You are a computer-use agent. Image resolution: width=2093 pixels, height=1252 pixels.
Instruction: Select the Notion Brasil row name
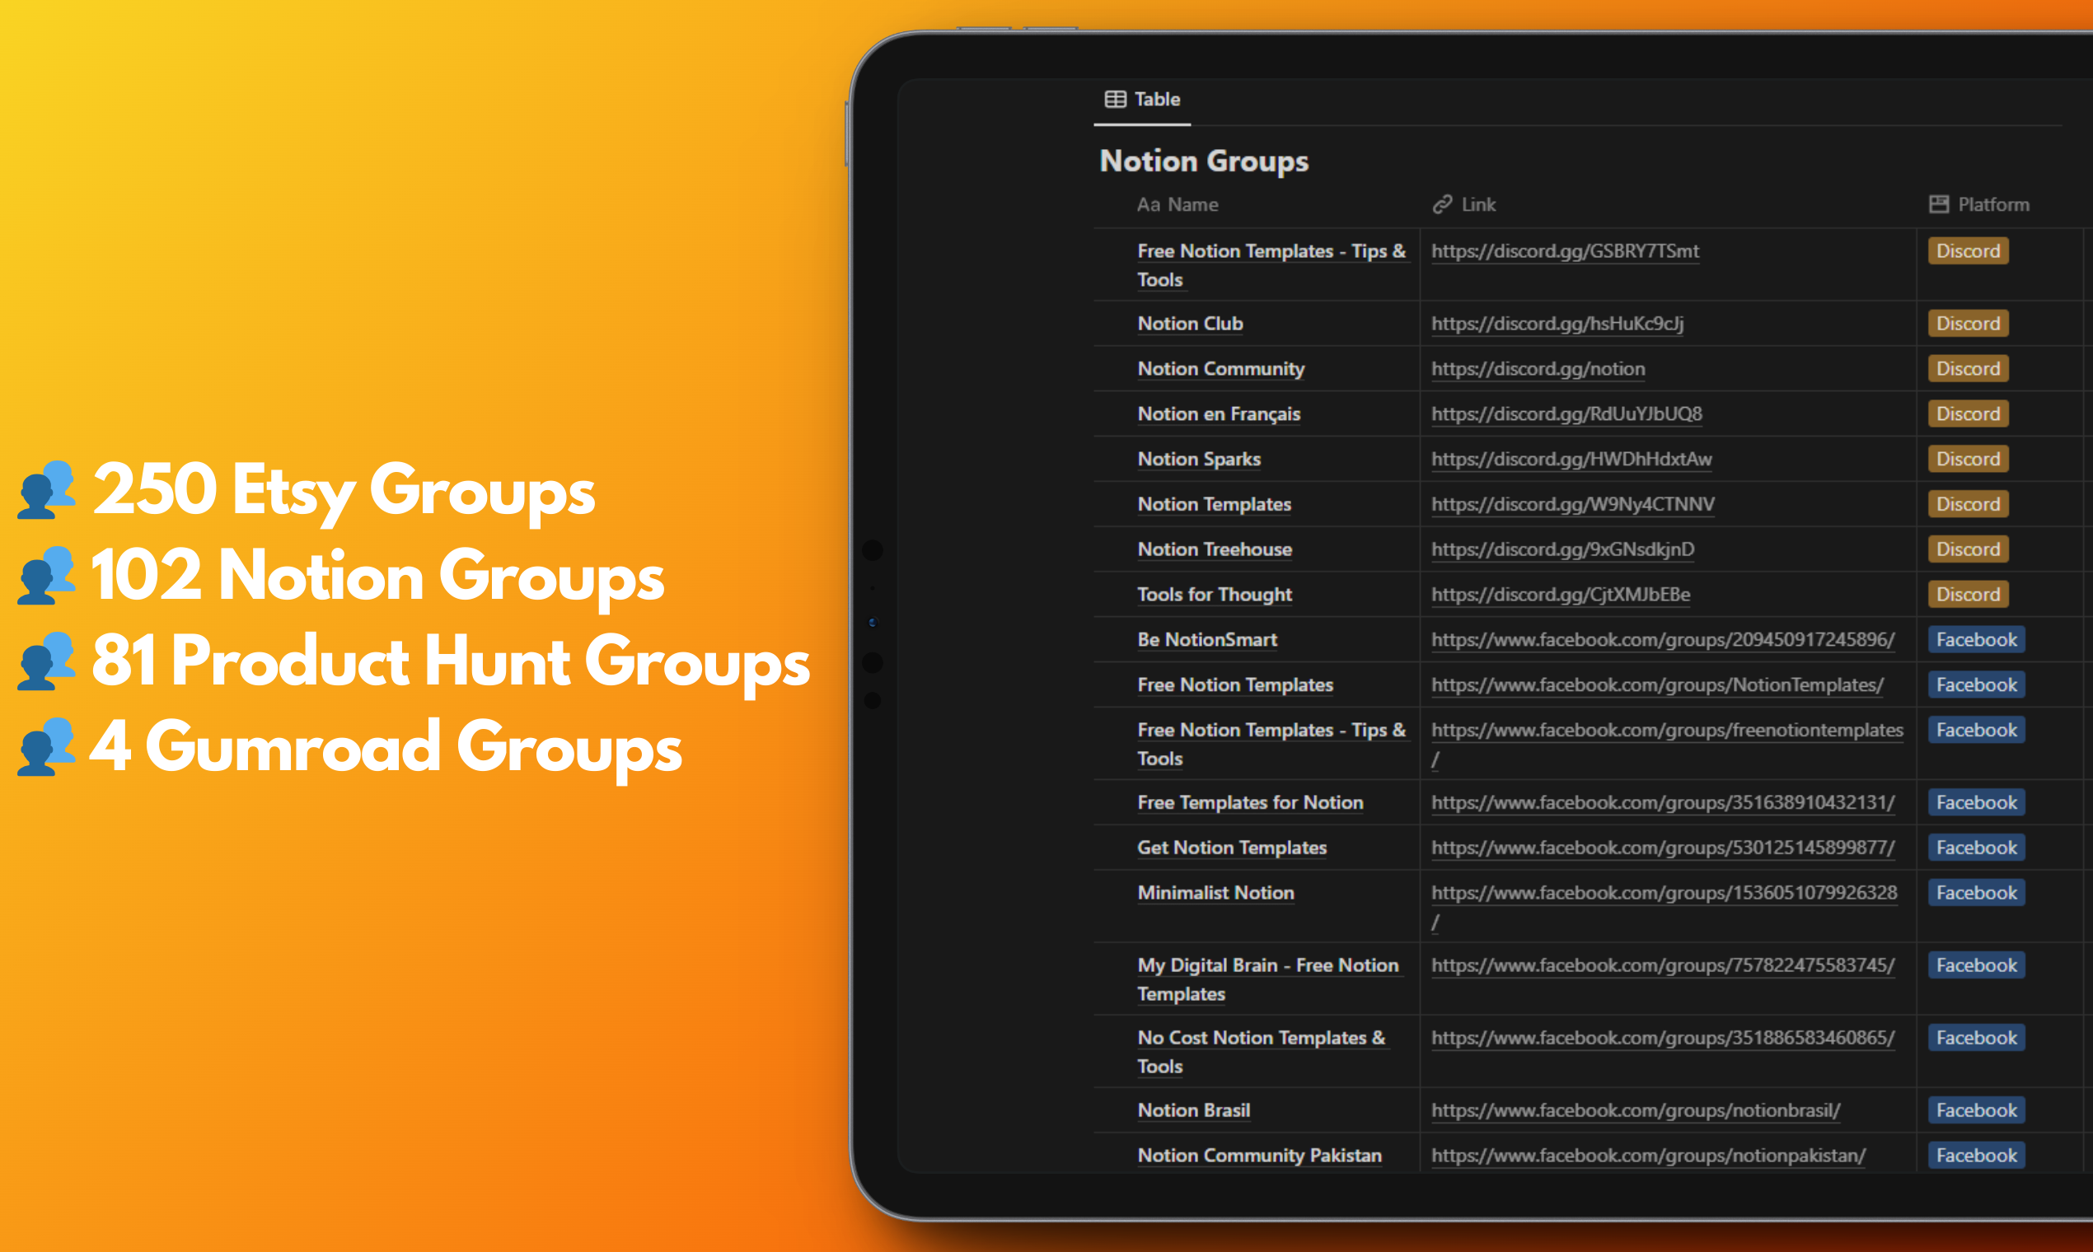pos(1193,1110)
